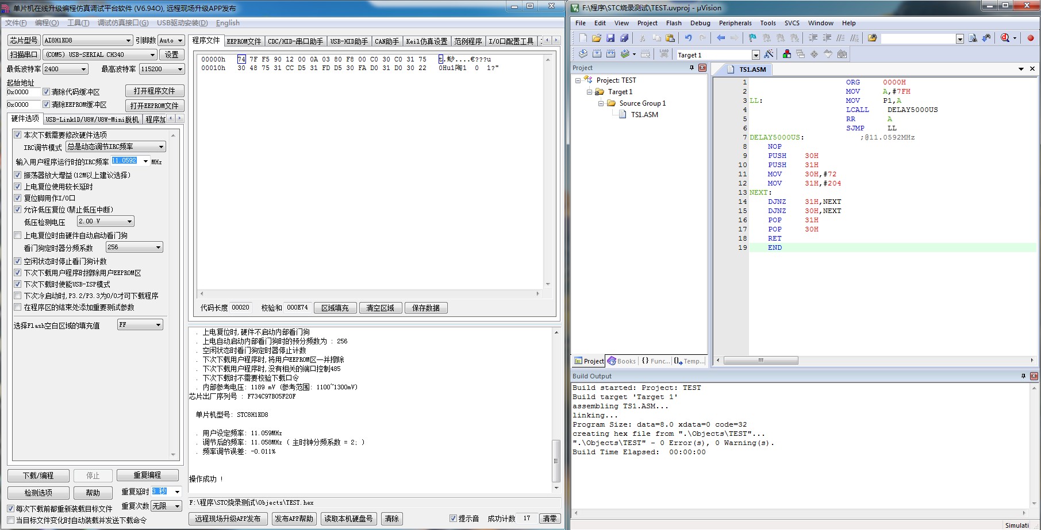Uncheck 清除代码缓冲区 checkbox
Screen dimensions: 1041x530
(x=47, y=91)
